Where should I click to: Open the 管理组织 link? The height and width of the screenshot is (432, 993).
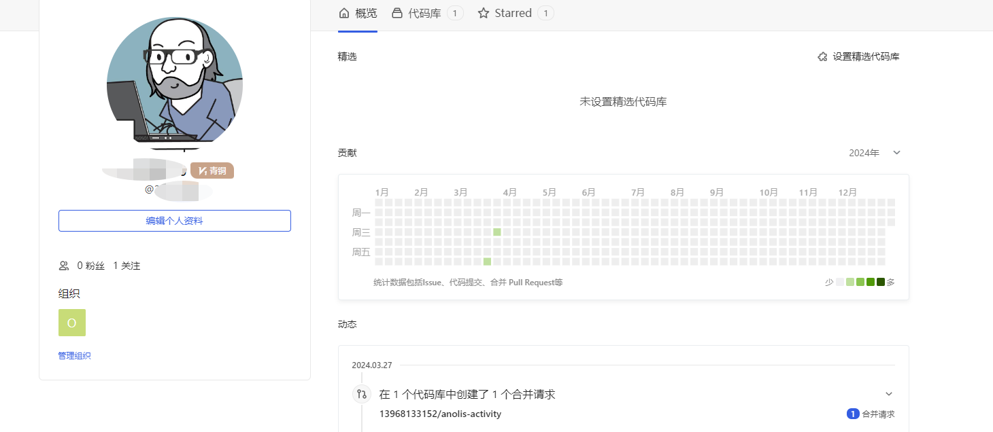(x=74, y=355)
